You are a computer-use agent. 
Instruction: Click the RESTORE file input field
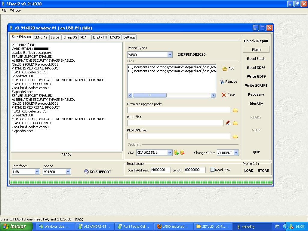coord(179,136)
